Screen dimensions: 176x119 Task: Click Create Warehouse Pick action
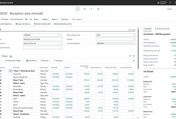pos(63,24)
